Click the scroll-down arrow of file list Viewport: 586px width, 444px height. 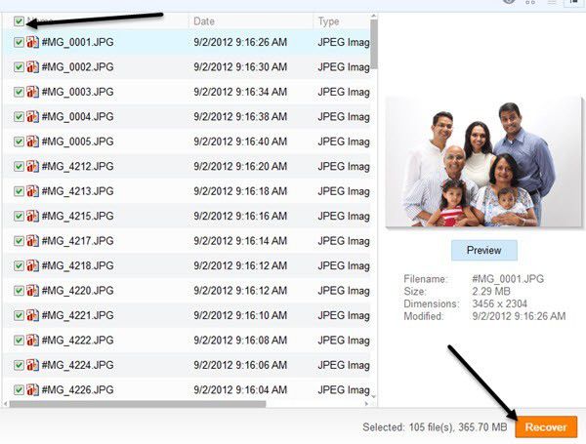pyautogui.click(x=374, y=396)
